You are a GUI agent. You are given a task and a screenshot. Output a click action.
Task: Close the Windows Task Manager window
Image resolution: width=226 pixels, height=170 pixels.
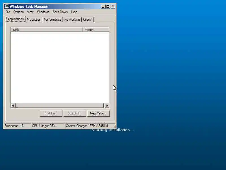113,7
